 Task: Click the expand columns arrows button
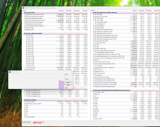point(24,122)
